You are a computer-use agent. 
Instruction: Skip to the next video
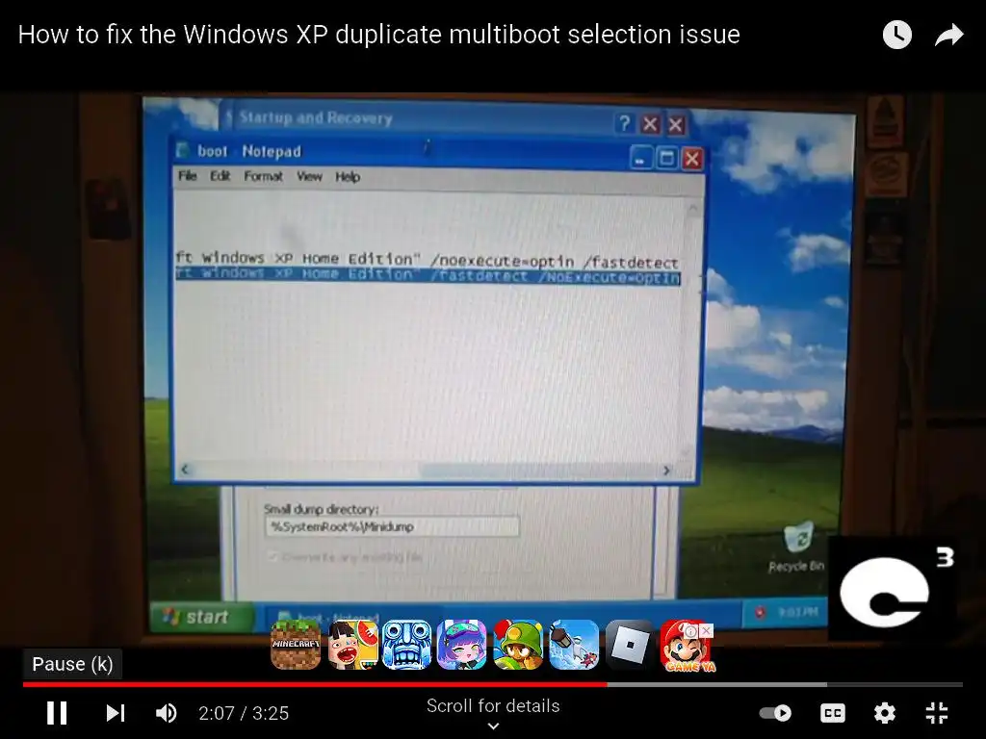click(116, 713)
